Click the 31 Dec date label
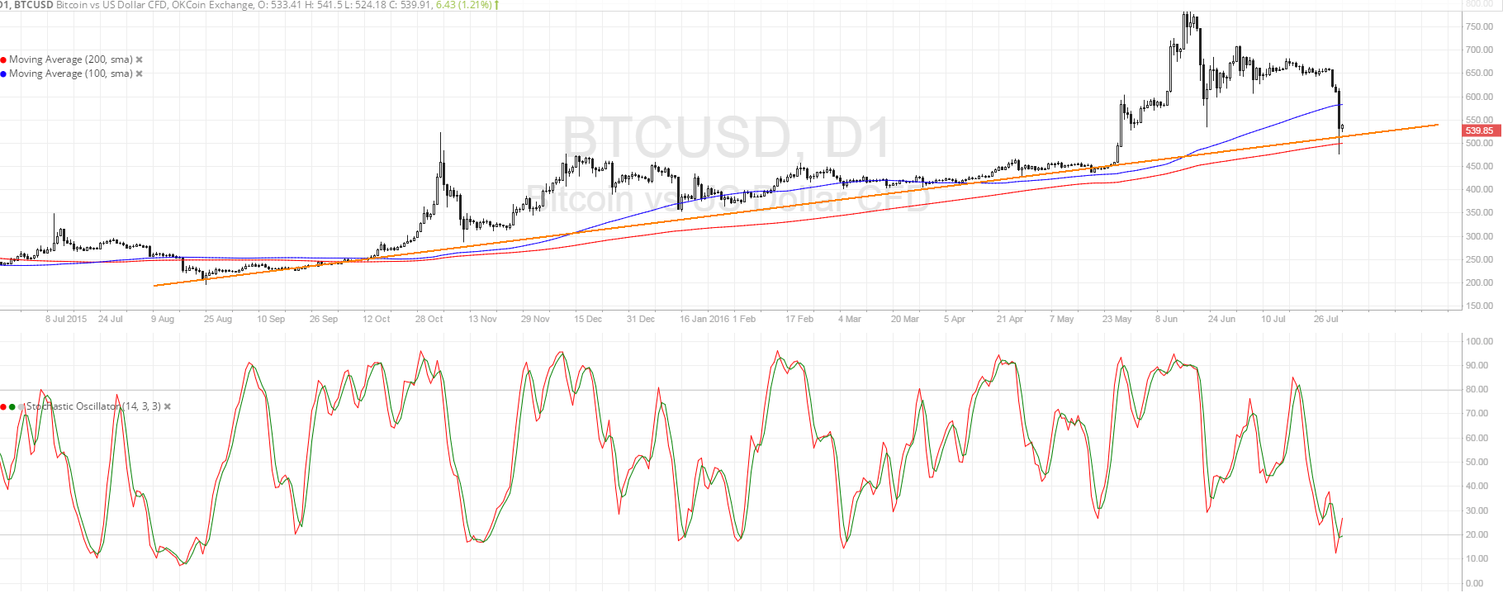Screen dimensions: 1503x593 pos(641,319)
